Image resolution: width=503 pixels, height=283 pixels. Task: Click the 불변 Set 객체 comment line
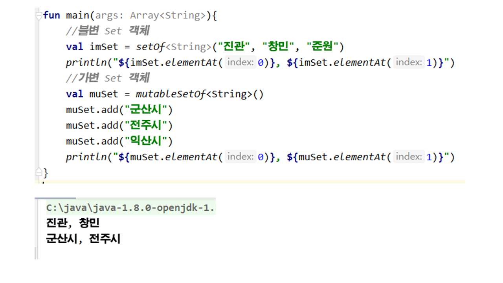107,31
